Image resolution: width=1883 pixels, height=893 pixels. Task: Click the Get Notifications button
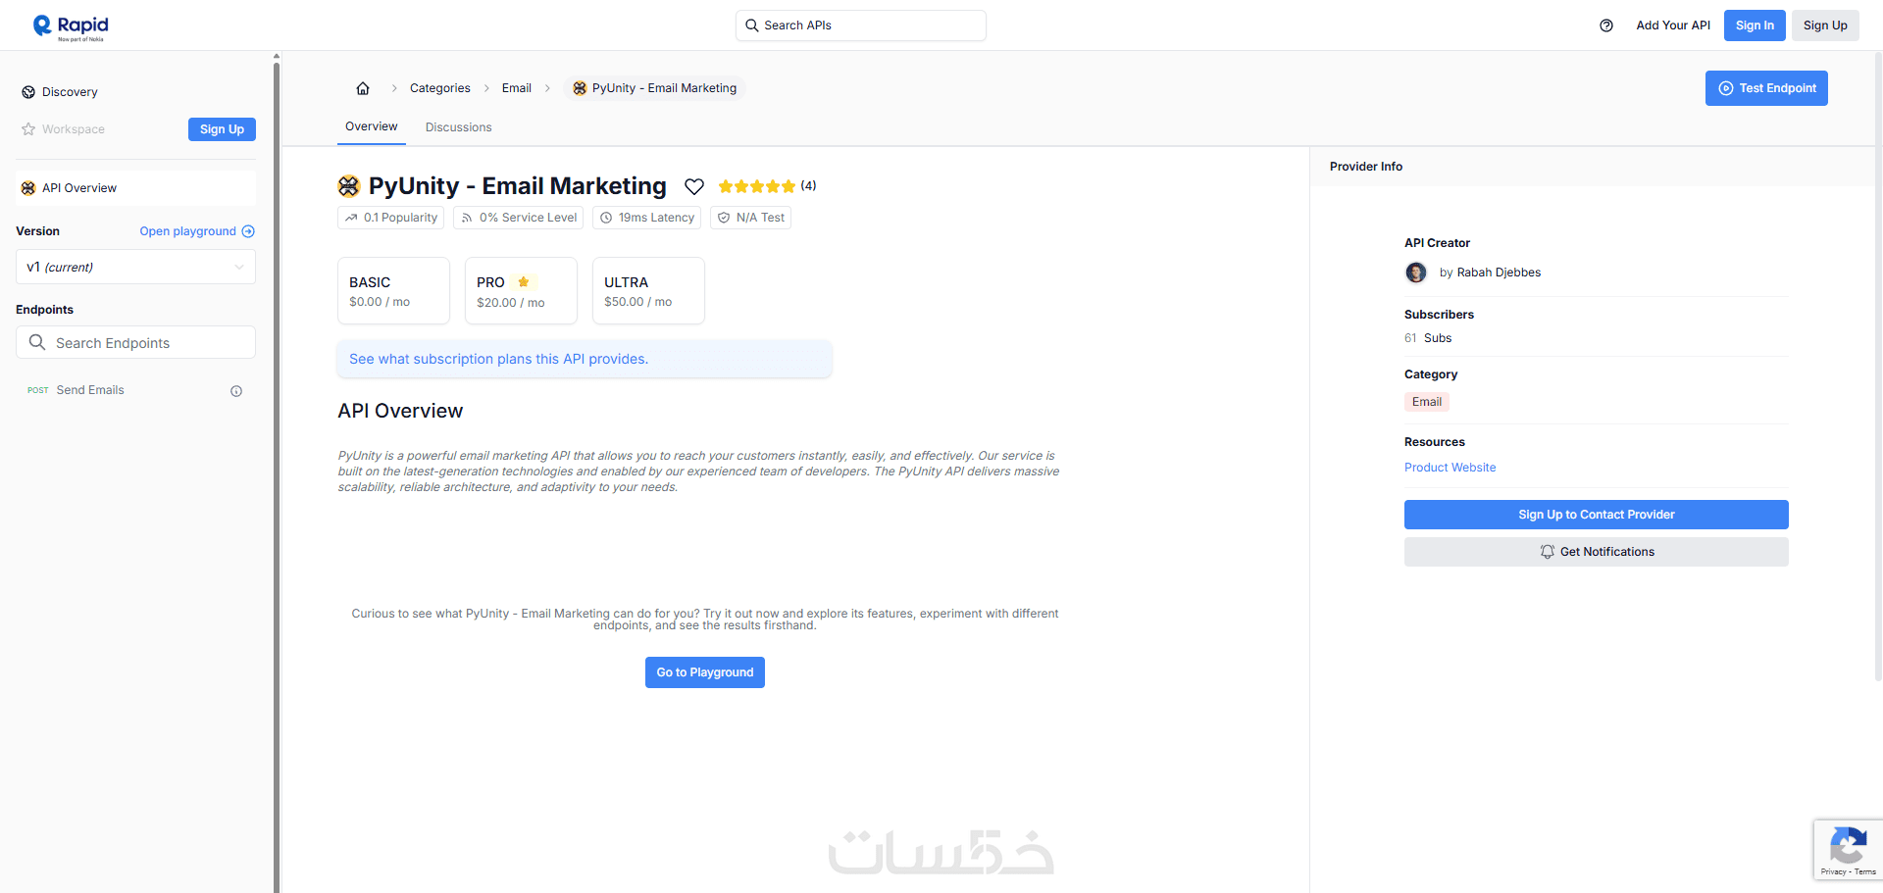coord(1597,552)
